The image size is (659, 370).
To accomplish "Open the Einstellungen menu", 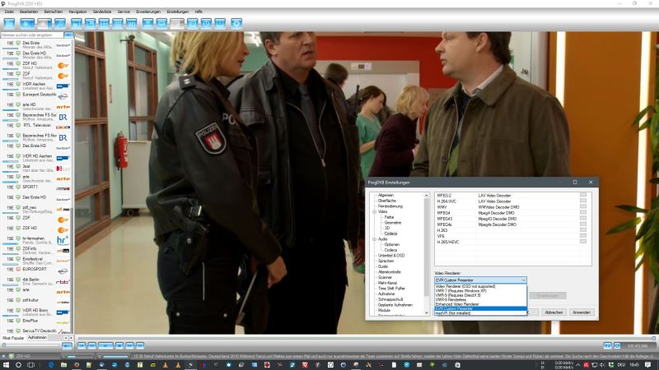I will pyautogui.click(x=177, y=12).
